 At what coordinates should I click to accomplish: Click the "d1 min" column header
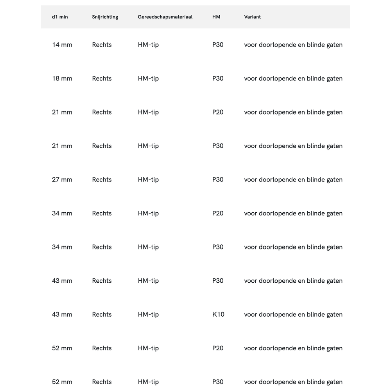point(60,17)
